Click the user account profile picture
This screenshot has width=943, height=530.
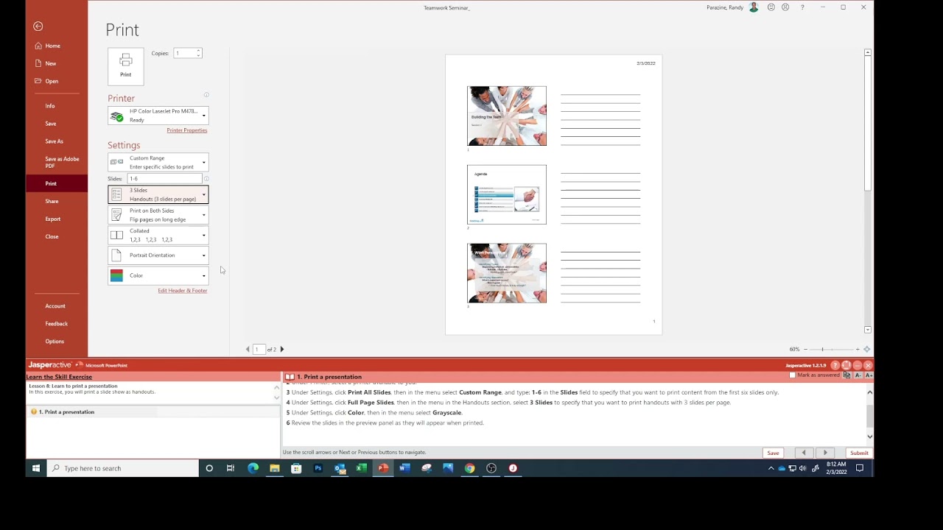[x=754, y=7]
